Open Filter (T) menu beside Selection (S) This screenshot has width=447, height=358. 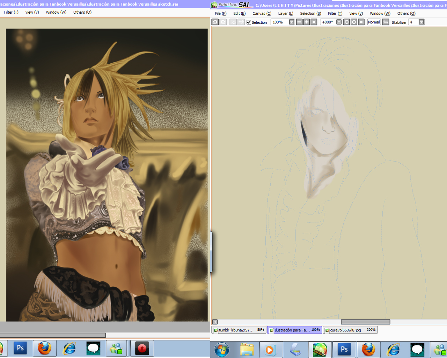click(335, 14)
